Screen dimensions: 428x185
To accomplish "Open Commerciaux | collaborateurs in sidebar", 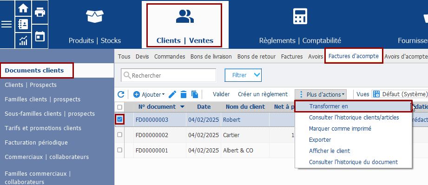I will tap(46, 157).
